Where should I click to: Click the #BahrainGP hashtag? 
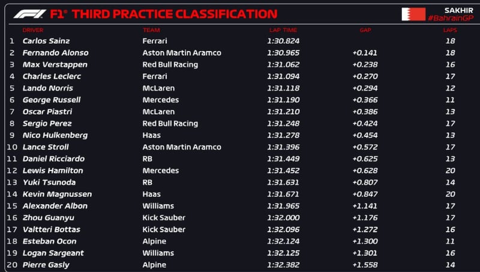click(x=449, y=19)
